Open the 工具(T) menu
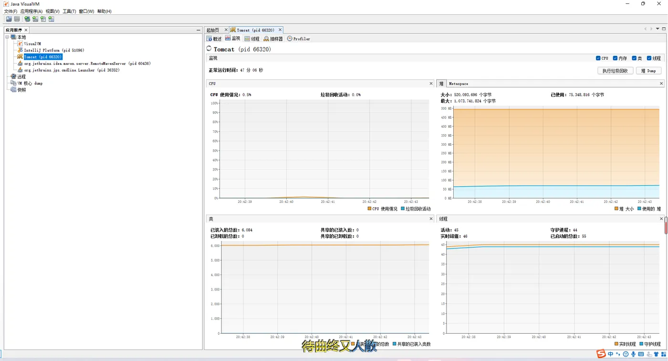668x361 pixels. (x=70, y=11)
